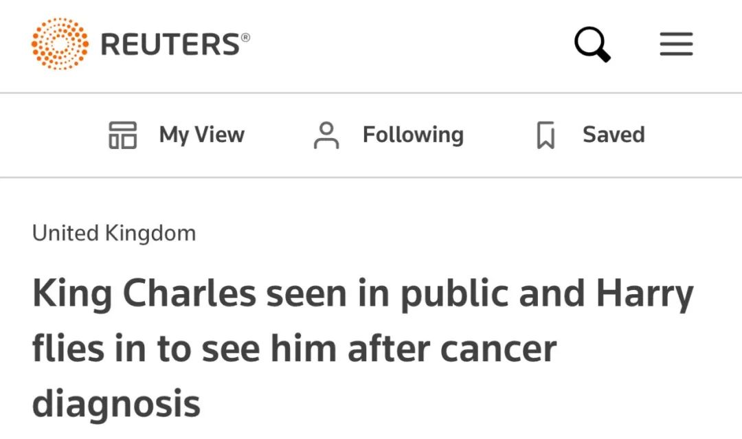
Task: Open the hamburger navigation menu
Action: (x=676, y=44)
